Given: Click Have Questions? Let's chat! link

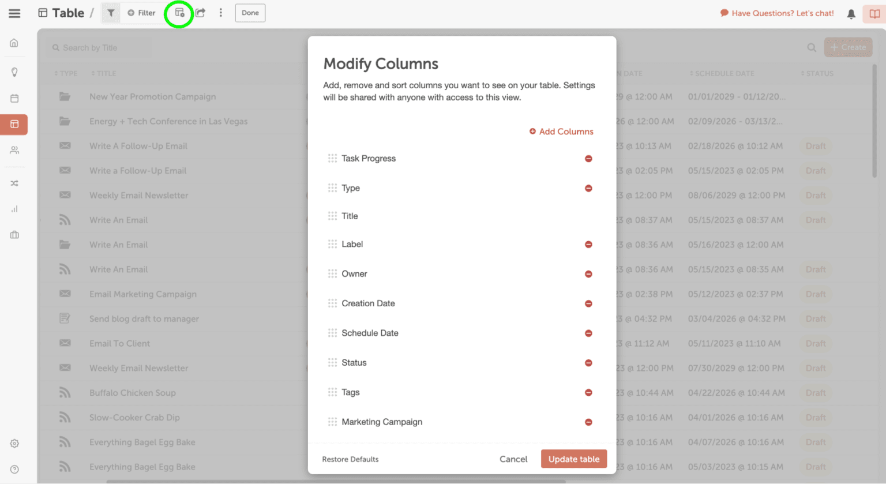Looking at the screenshot, I should pyautogui.click(x=777, y=13).
